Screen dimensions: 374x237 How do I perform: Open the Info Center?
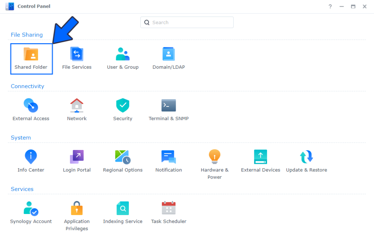31,157
